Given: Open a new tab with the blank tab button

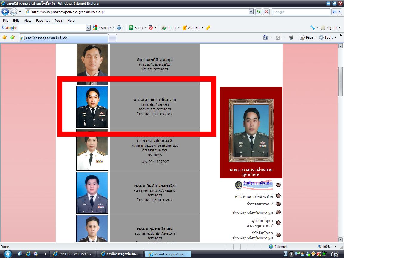Looking at the screenshot, I should (x=112, y=38).
